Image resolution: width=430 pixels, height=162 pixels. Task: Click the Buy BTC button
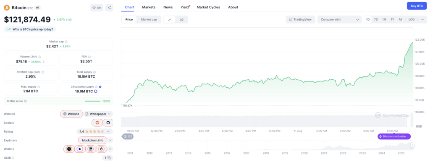(417, 6)
